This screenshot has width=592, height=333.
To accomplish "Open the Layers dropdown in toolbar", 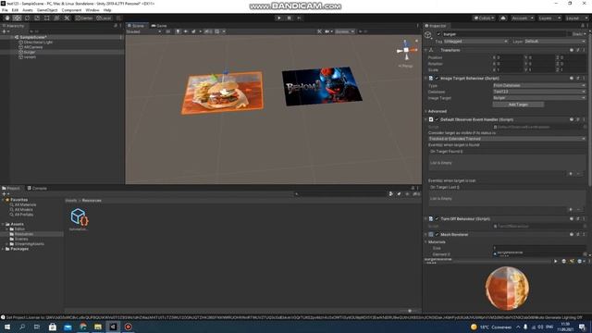I will [x=549, y=18].
